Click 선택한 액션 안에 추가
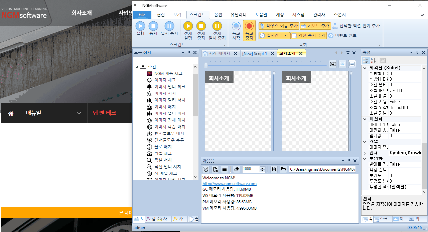This screenshot has width=428, height=232. pyautogui.click(x=356, y=26)
